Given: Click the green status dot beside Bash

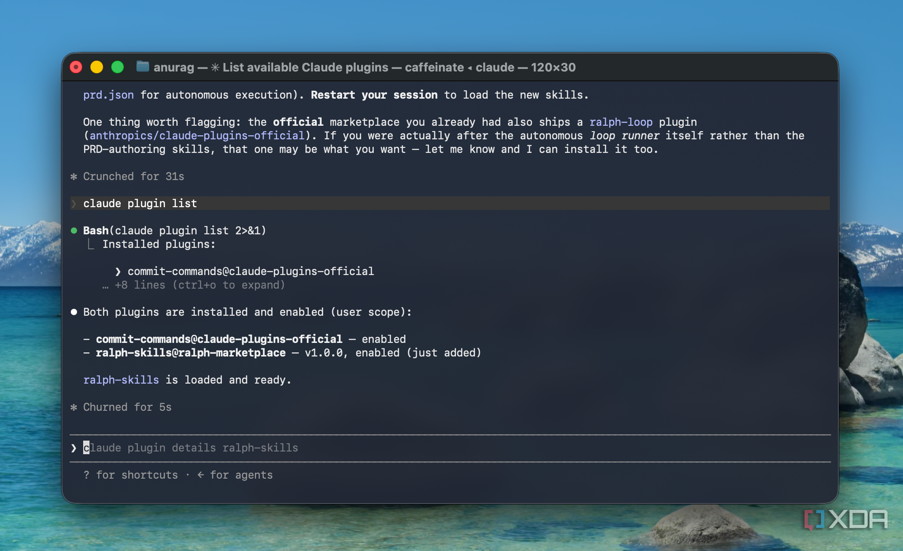Looking at the screenshot, I should click(74, 231).
